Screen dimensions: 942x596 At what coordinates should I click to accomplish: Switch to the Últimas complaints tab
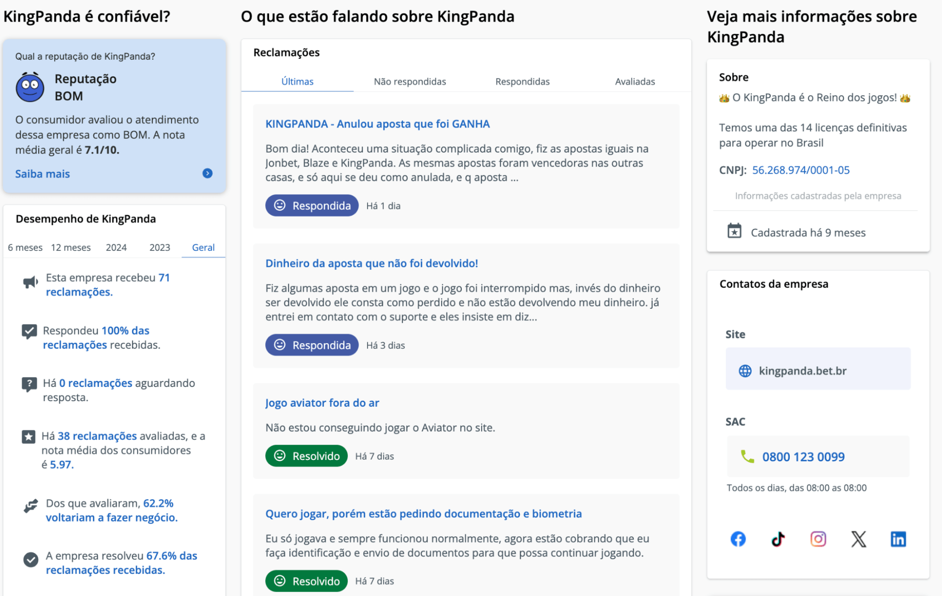click(x=297, y=81)
